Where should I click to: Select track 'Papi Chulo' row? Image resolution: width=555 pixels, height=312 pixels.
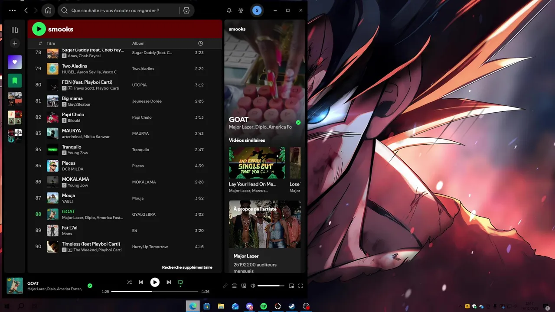pos(124,117)
